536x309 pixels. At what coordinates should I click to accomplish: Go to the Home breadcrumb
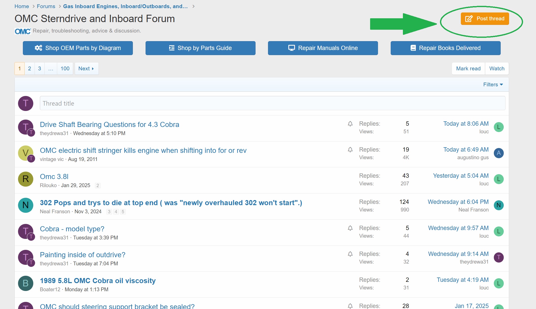tap(22, 6)
